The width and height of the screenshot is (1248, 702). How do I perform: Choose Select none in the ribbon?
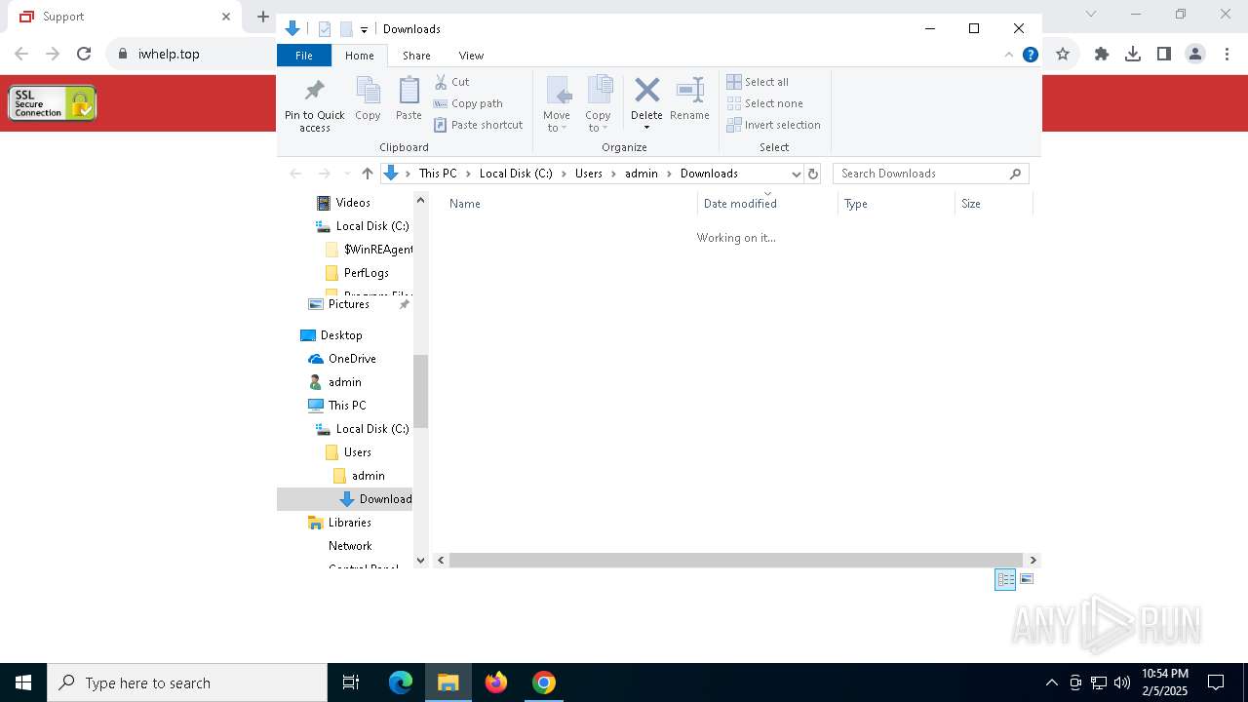tap(764, 103)
